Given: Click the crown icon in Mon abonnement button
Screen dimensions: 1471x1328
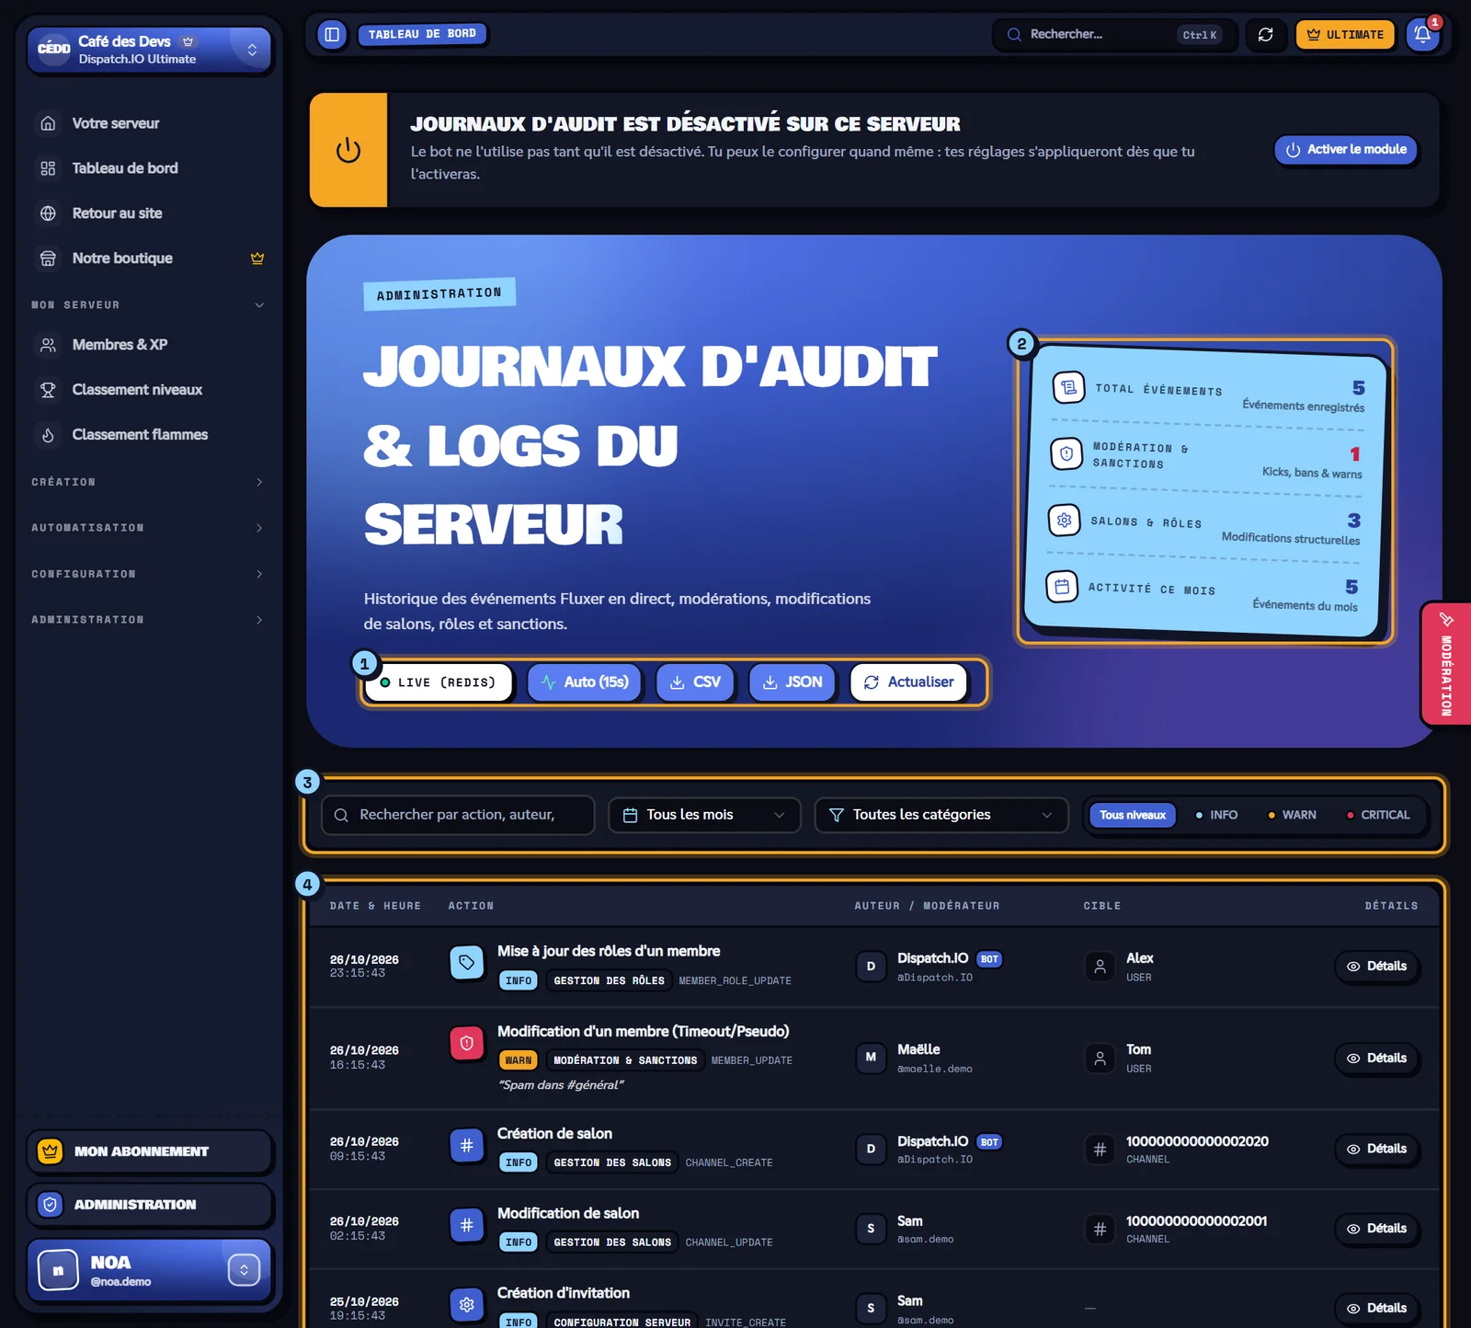Looking at the screenshot, I should pos(50,1151).
